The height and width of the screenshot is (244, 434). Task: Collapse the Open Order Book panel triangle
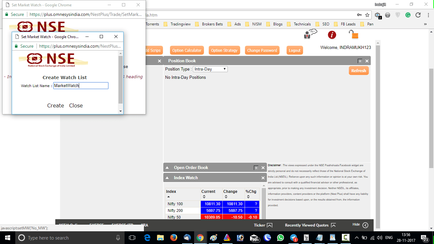pyautogui.click(x=167, y=168)
